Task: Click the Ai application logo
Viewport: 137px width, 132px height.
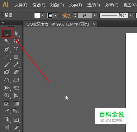Action: (x=6, y=4)
